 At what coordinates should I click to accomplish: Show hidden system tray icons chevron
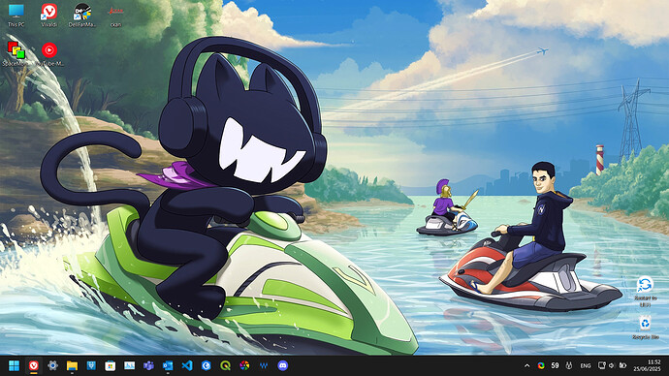click(526, 365)
